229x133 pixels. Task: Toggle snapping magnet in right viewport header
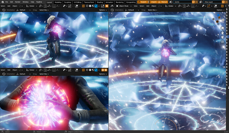click(x=184, y=6)
